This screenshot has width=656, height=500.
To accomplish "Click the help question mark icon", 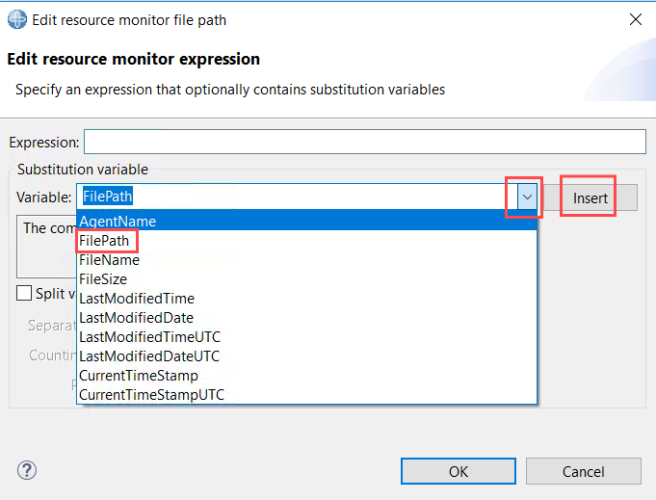I will tap(27, 470).
